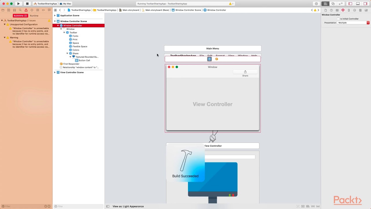Show the Attributes inspector
The image size is (371, 209).
pyautogui.click(x=343, y=10)
